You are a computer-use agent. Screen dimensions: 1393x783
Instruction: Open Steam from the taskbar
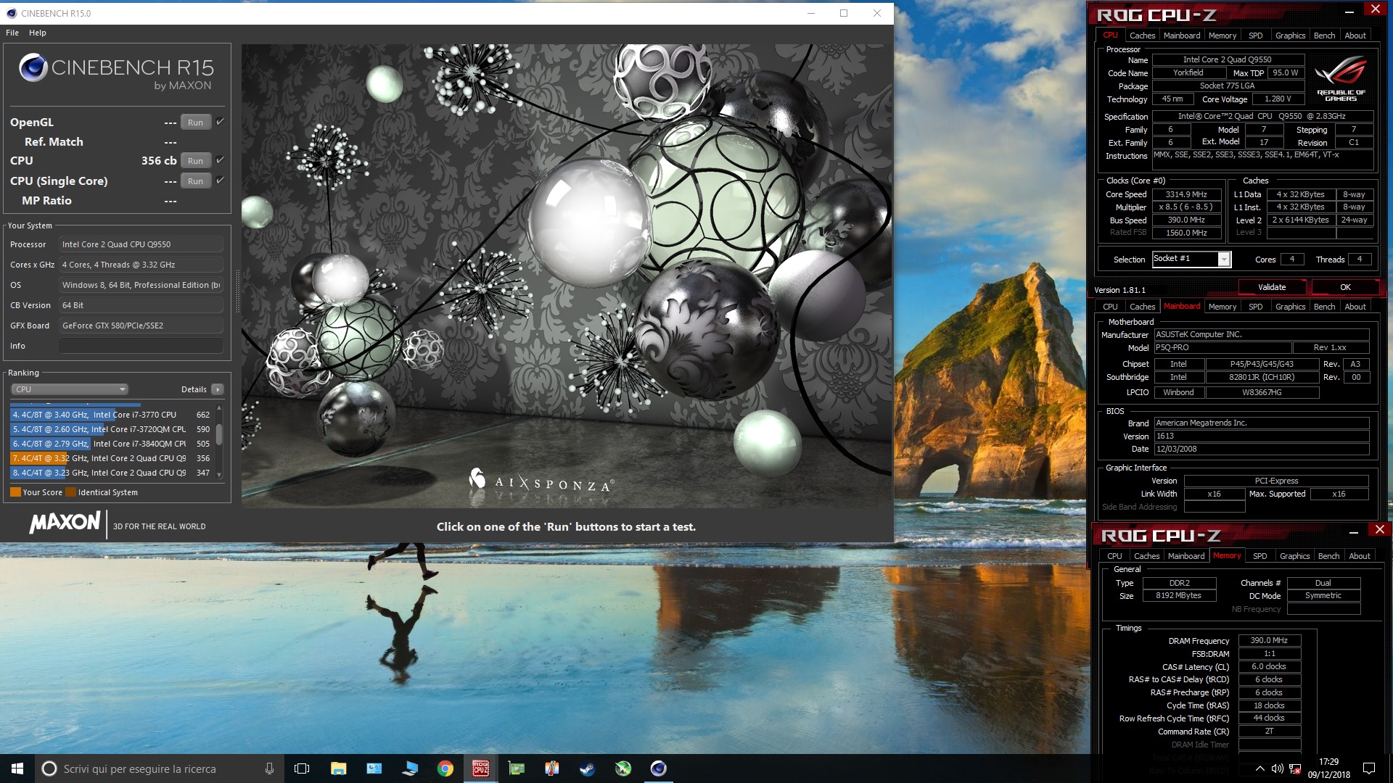point(587,768)
